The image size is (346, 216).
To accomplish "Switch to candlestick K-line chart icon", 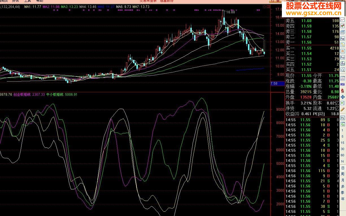I will pos(343,25).
